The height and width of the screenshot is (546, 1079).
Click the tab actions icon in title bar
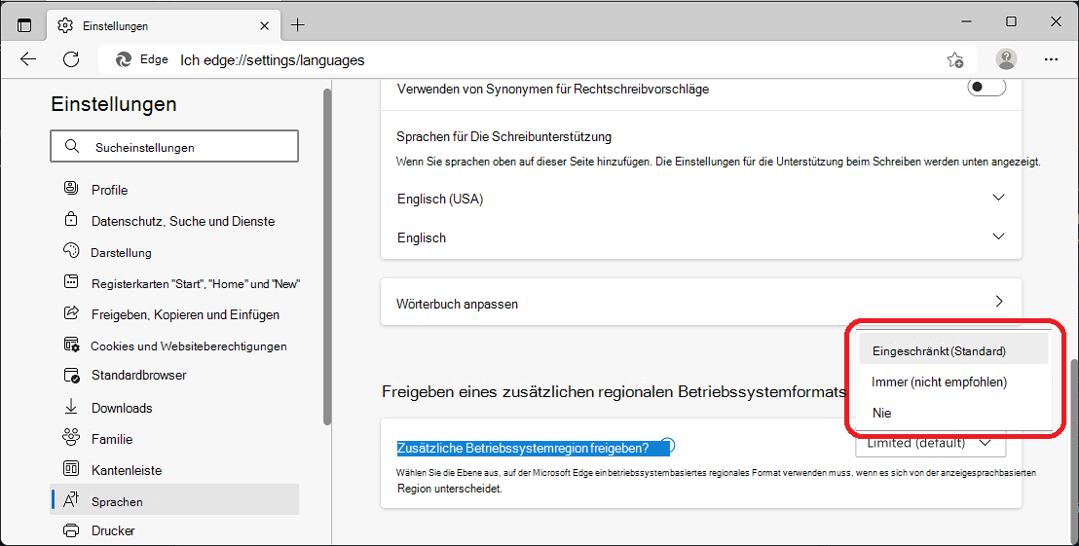pos(24,25)
